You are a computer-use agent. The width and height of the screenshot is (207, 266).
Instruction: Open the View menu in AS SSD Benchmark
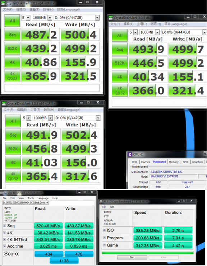[x=21, y=198]
